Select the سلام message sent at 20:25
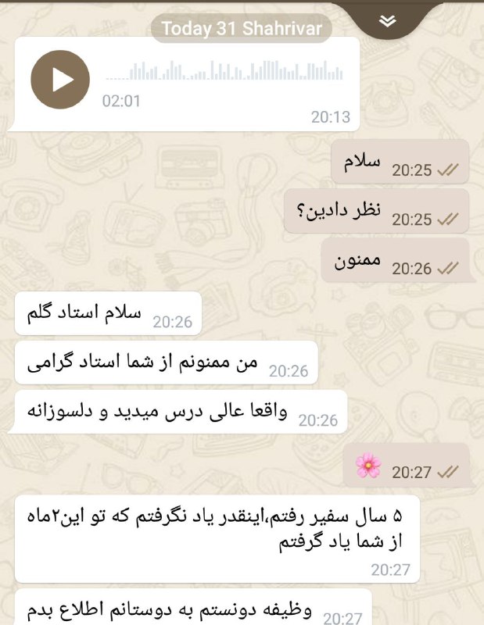Image resolution: width=484 pixels, height=625 pixels. pyautogui.click(x=400, y=162)
